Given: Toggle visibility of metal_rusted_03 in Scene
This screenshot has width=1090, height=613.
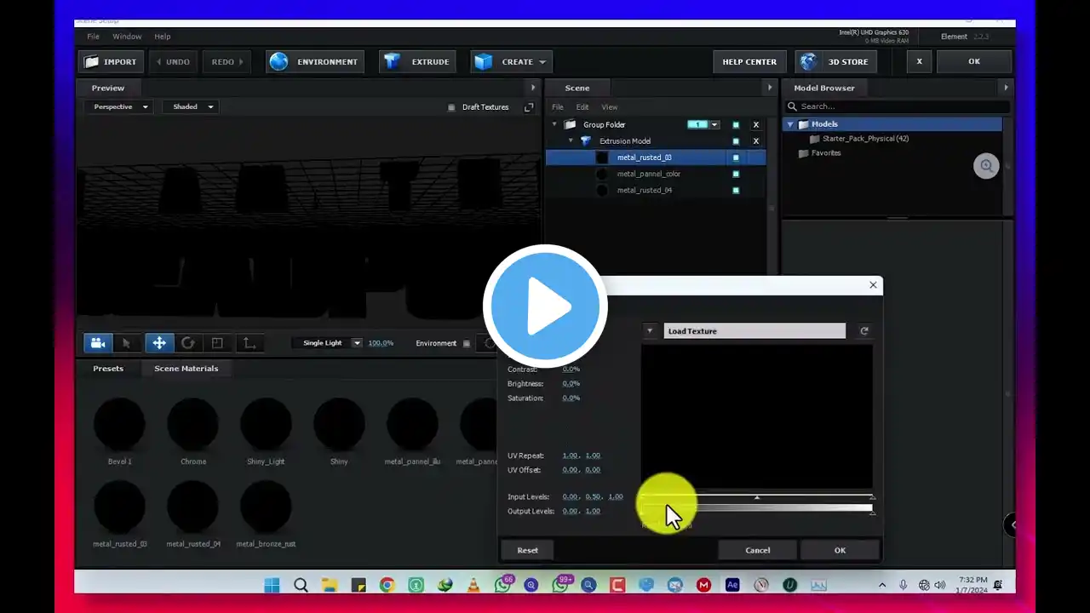Looking at the screenshot, I should point(736,158).
